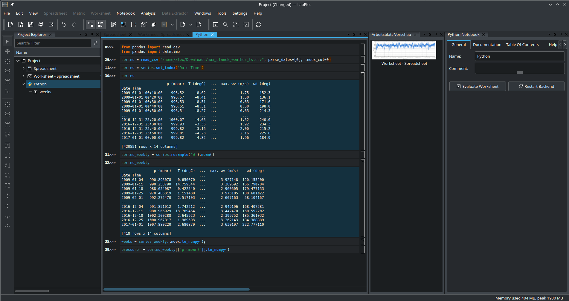Click the Evaluate Worksheet button

[478, 86]
